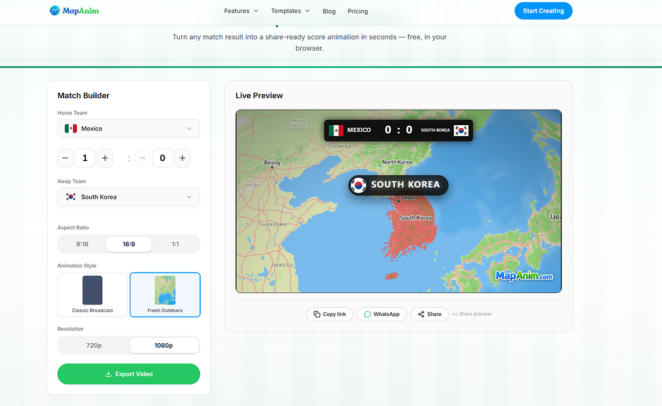Image resolution: width=662 pixels, height=406 pixels.
Task: Click the Mexico flag in the scoreboard
Action: [x=336, y=130]
